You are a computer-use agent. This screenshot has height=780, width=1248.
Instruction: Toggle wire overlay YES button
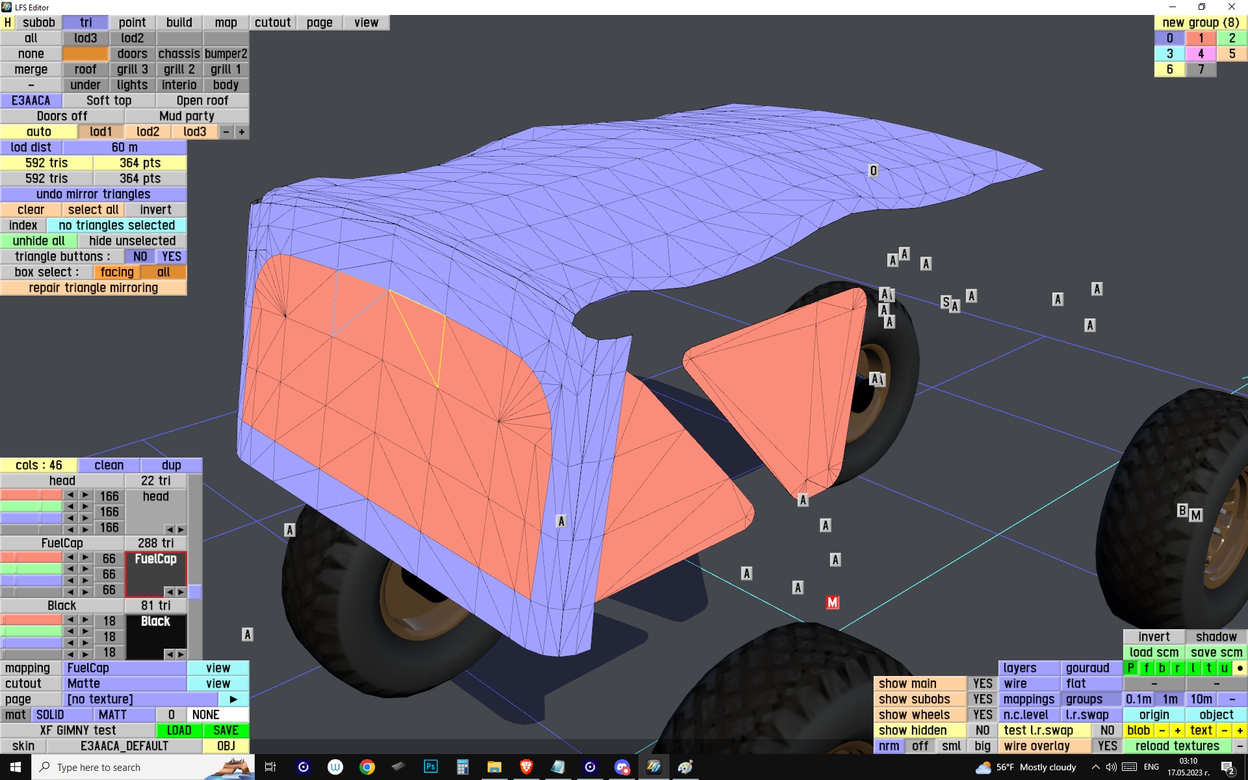(x=1107, y=746)
